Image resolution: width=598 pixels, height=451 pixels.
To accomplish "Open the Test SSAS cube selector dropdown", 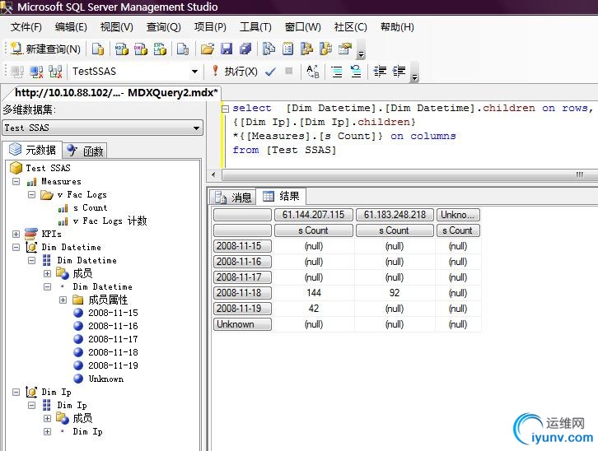I will (196, 128).
